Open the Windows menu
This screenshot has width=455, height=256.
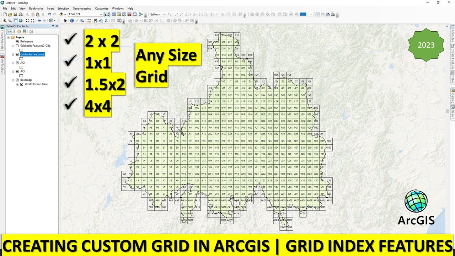118,8
